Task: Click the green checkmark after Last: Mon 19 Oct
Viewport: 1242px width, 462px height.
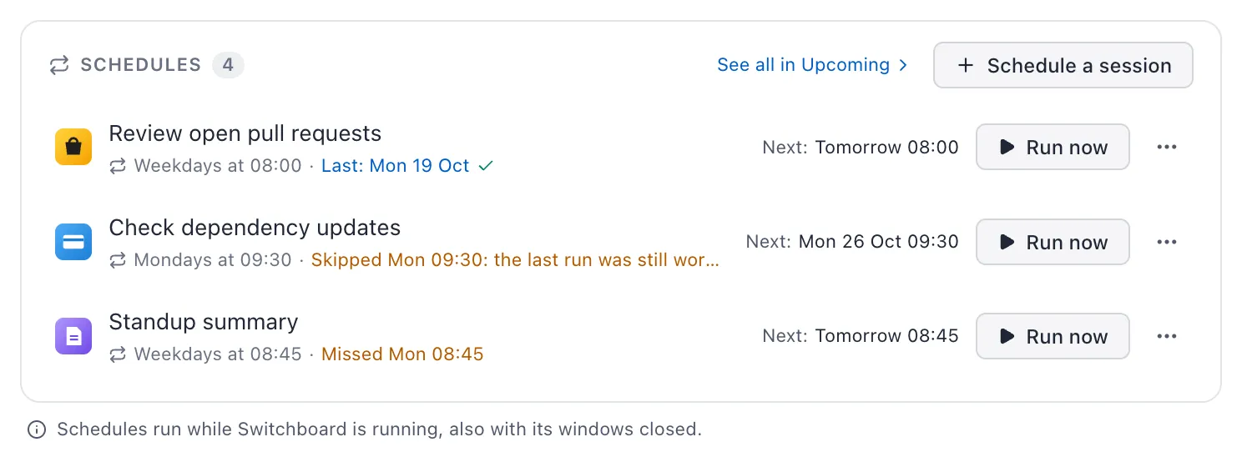Action: point(486,166)
